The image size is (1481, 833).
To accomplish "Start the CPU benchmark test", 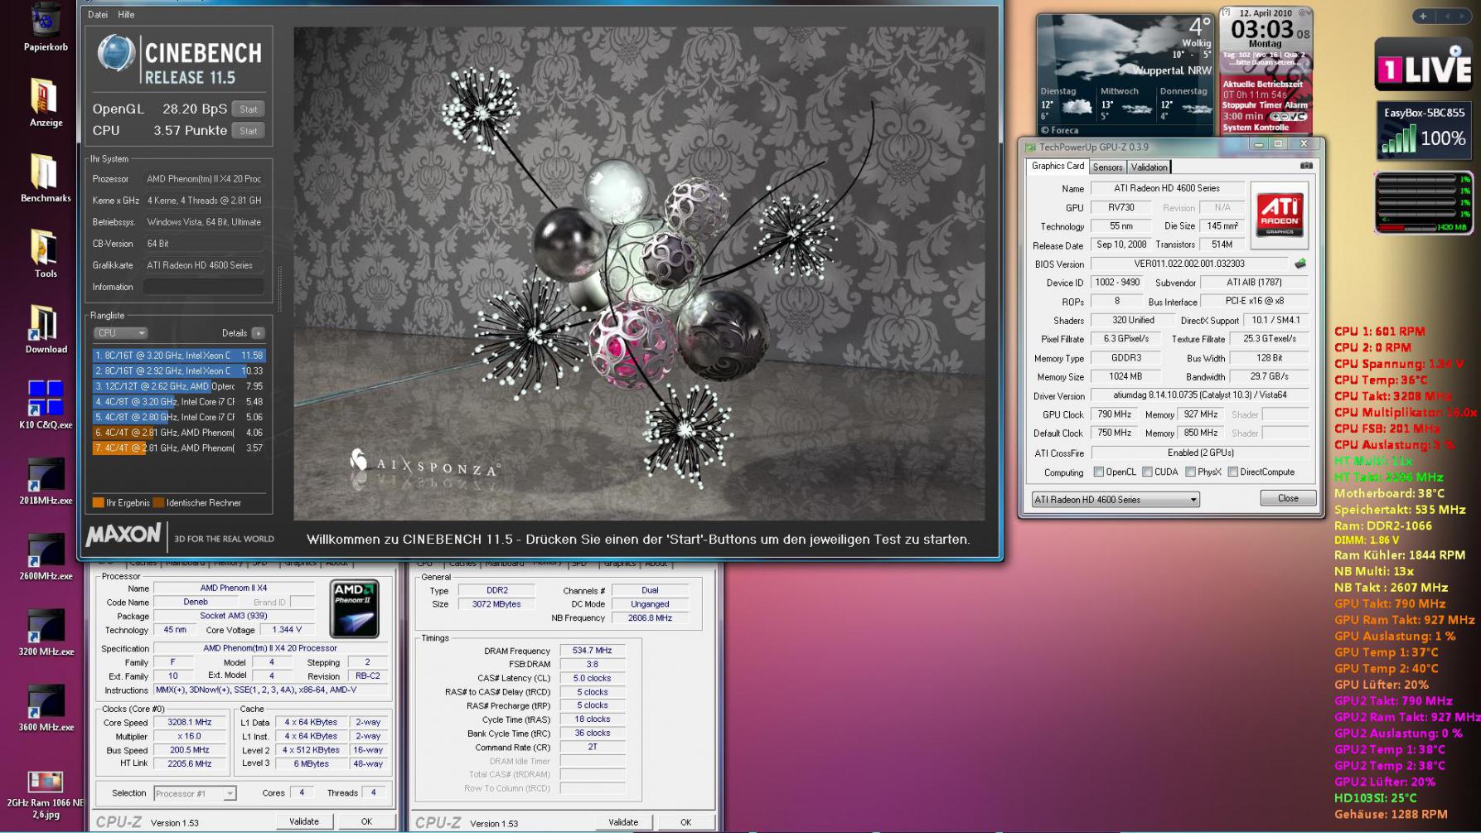I will pos(248,131).
